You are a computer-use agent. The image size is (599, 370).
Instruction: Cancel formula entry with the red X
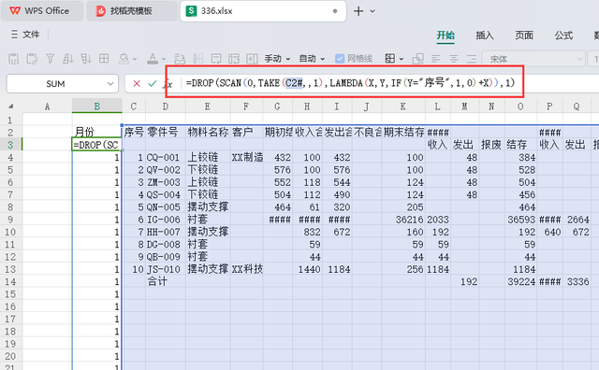[137, 83]
